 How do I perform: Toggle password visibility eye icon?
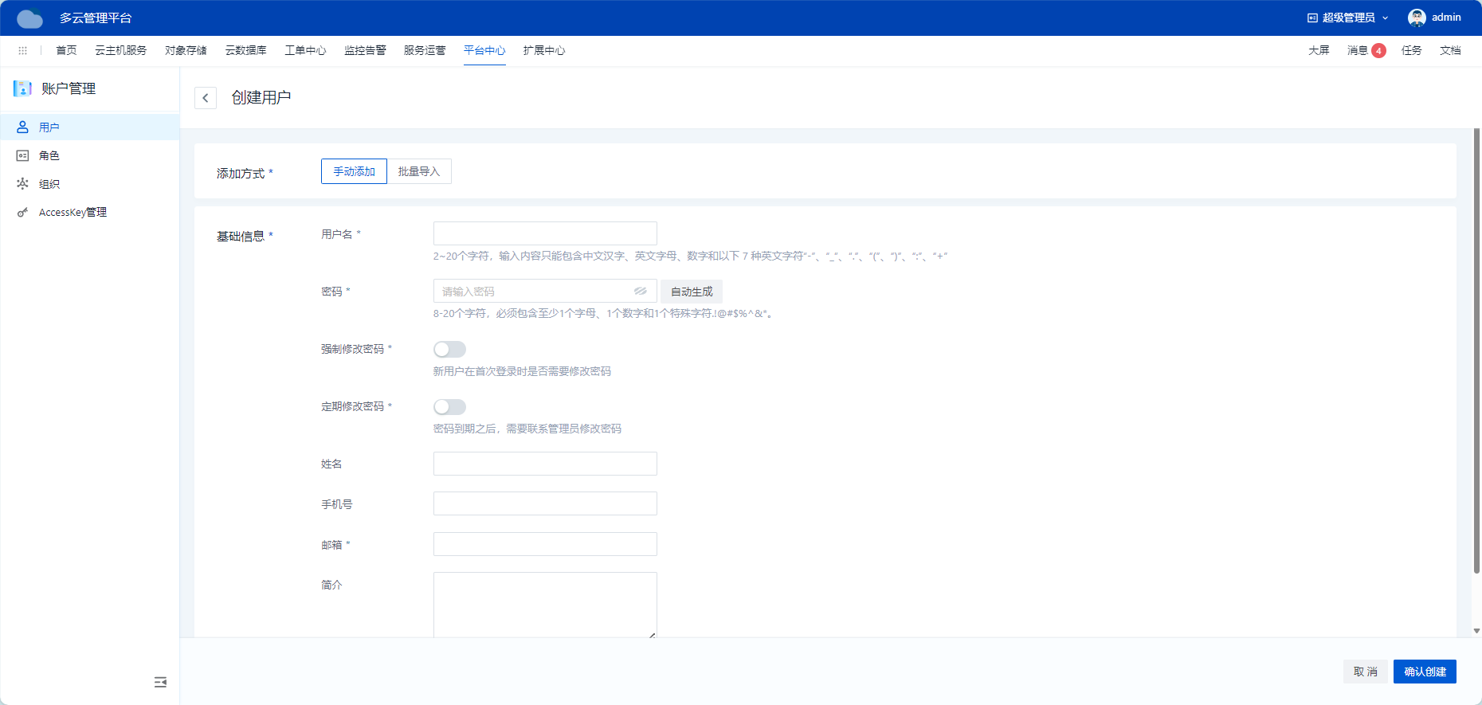click(x=640, y=292)
